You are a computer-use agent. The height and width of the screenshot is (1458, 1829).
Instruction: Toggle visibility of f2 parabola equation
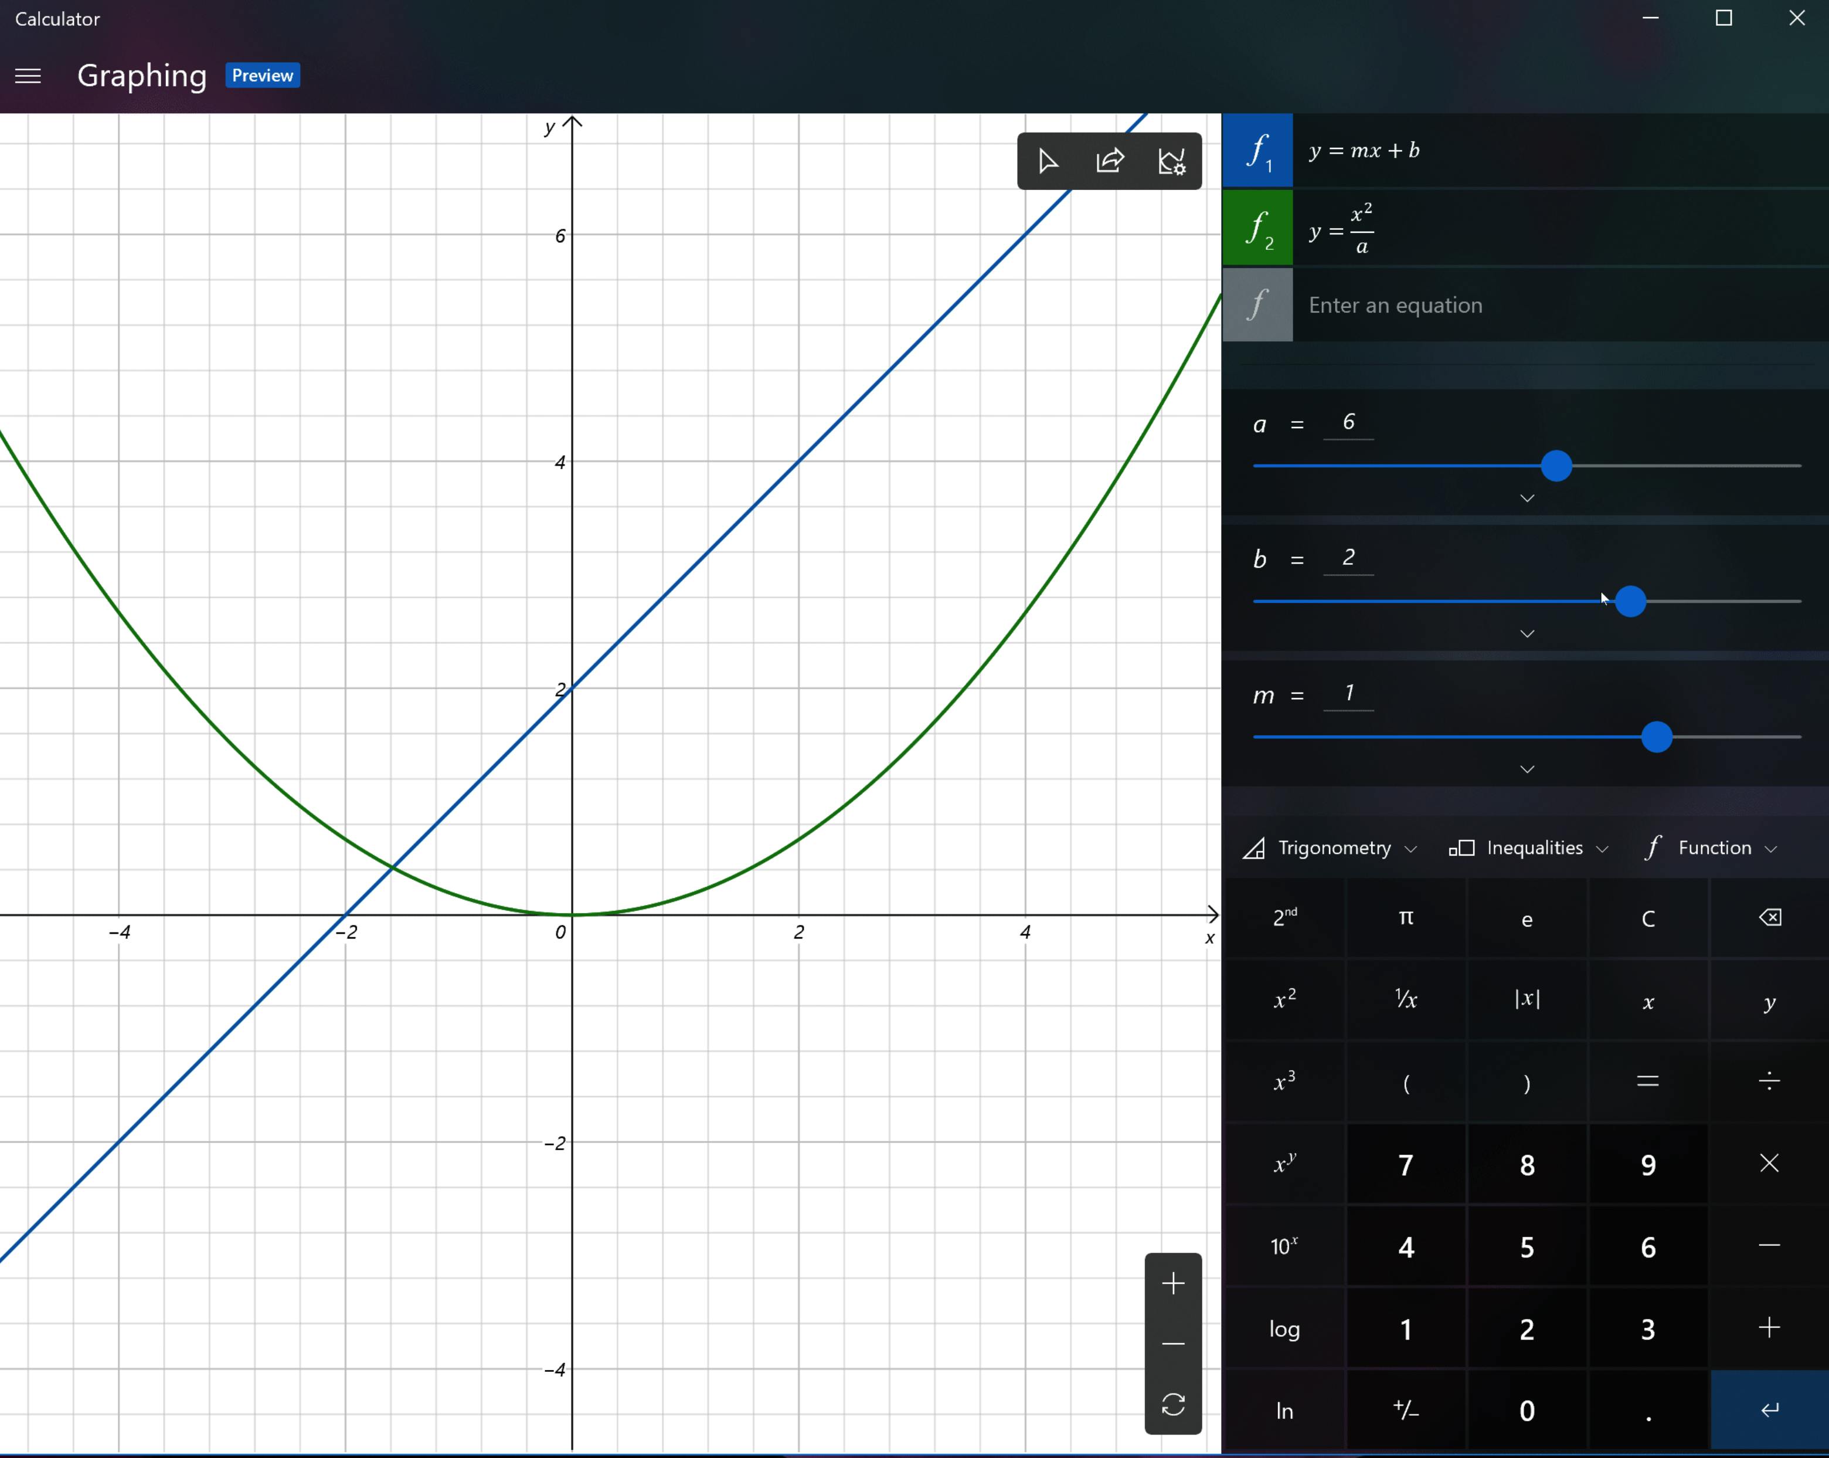[1257, 228]
